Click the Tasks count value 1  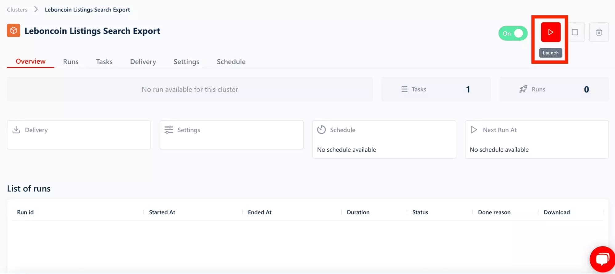[x=468, y=89]
